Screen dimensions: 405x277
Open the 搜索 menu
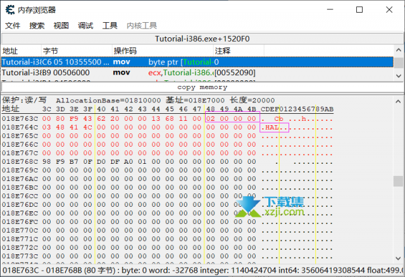tap(37, 25)
